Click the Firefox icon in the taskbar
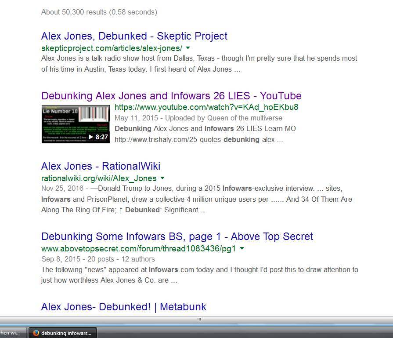This screenshot has width=393, height=338. click(36, 333)
